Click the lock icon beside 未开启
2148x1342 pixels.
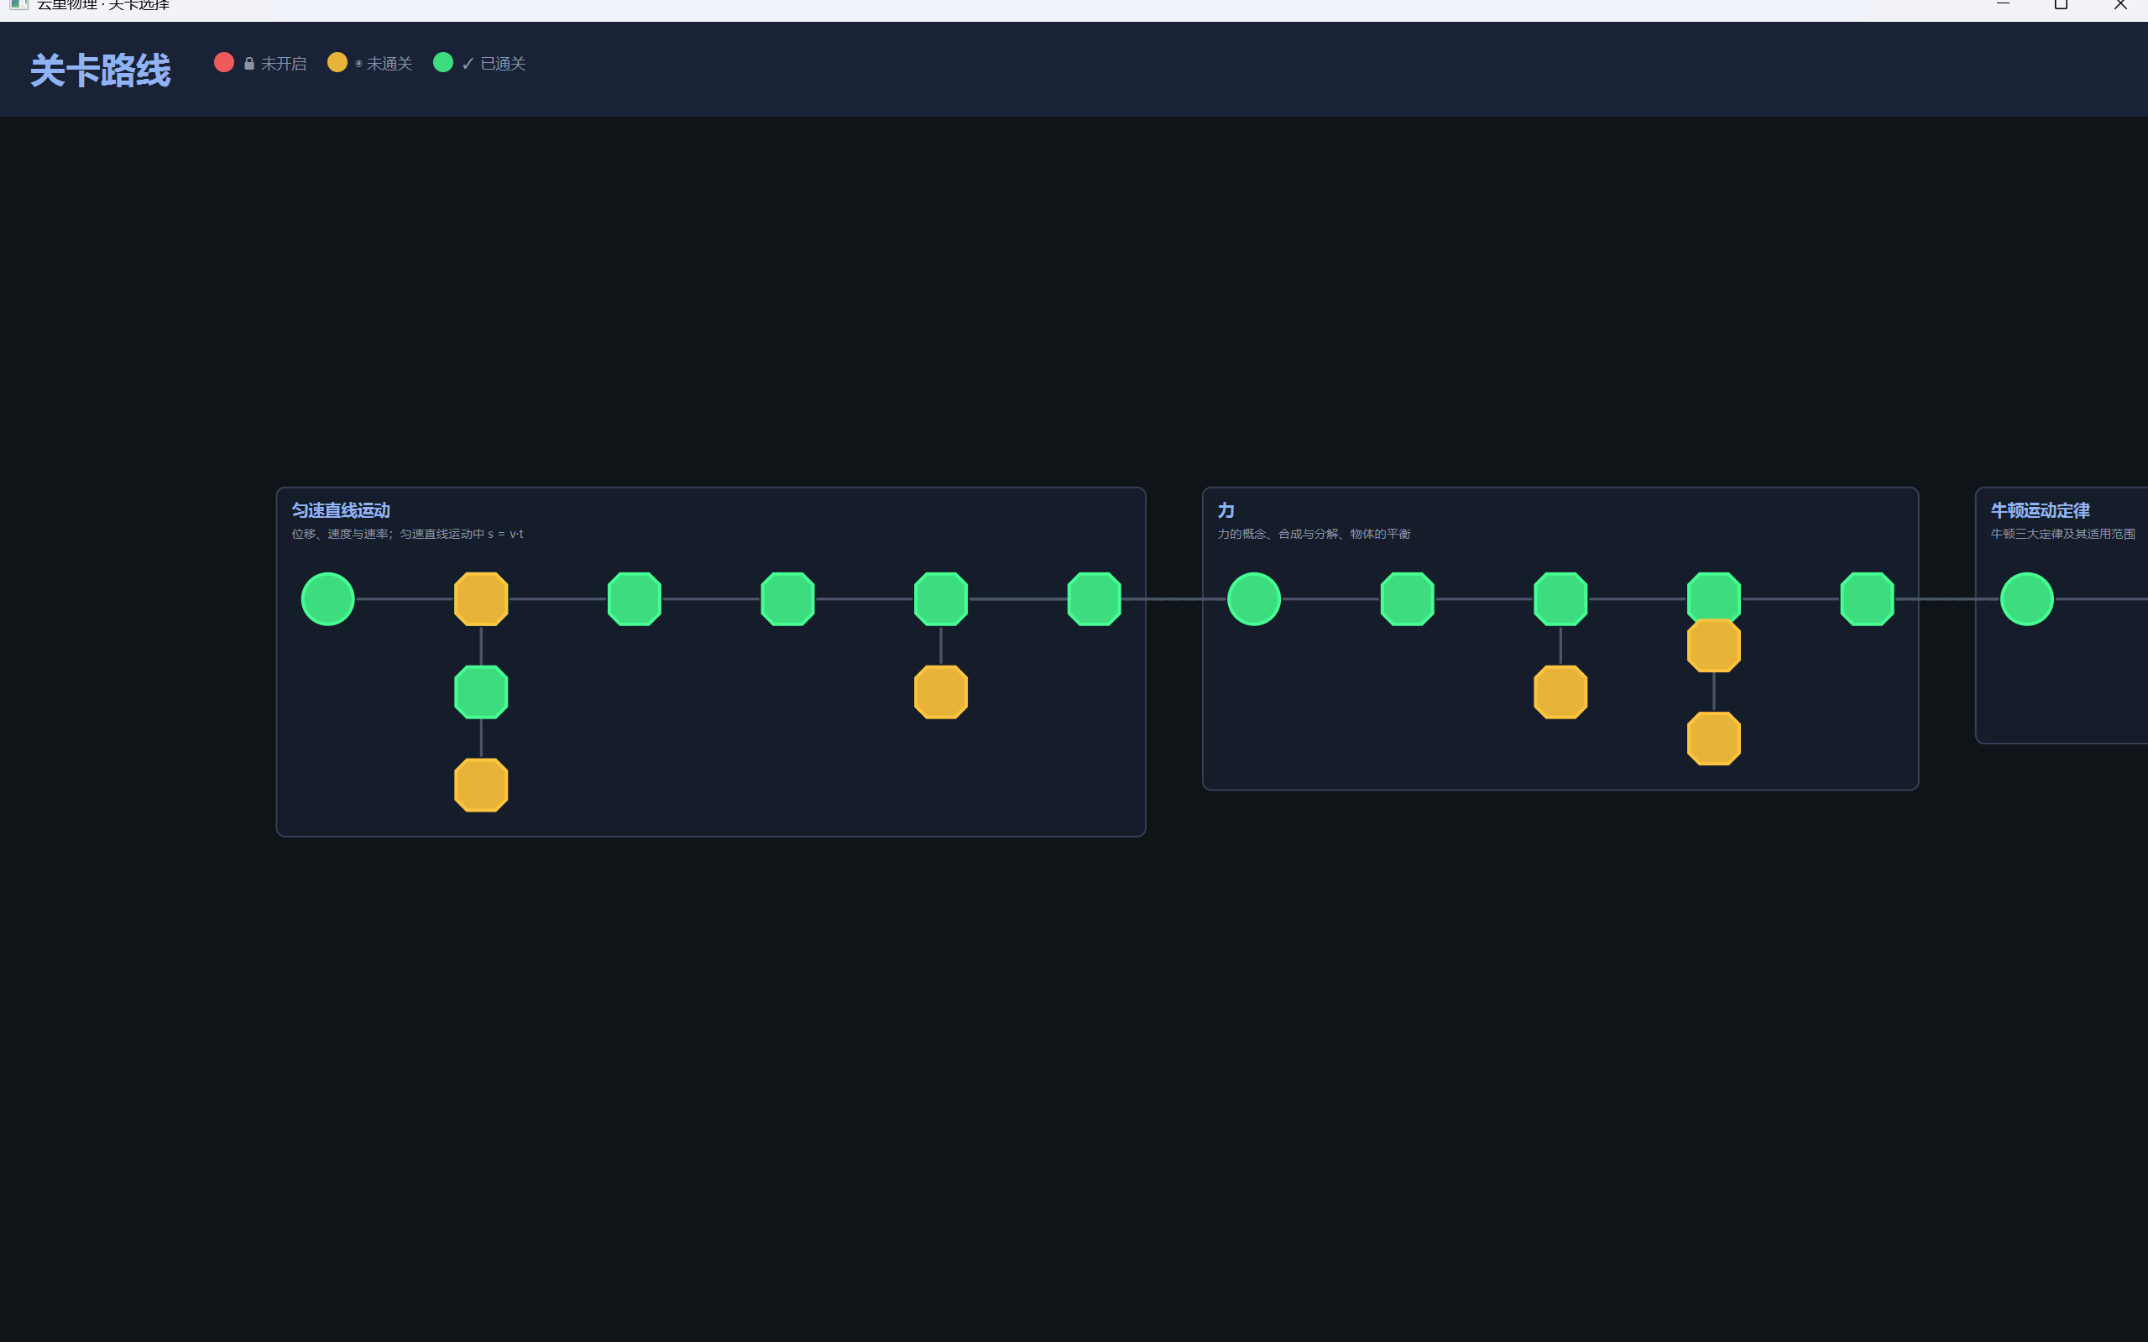tap(249, 64)
